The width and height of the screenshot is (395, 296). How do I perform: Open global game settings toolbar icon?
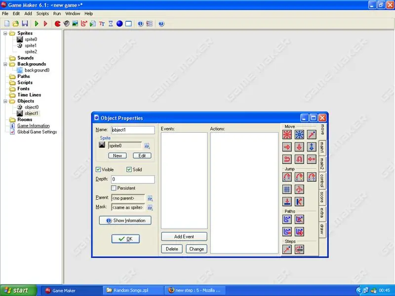[x=150, y=24]
